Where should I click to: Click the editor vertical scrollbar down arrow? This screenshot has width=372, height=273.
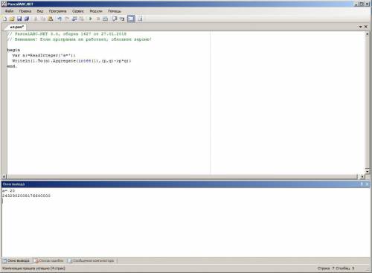[368, 171]
